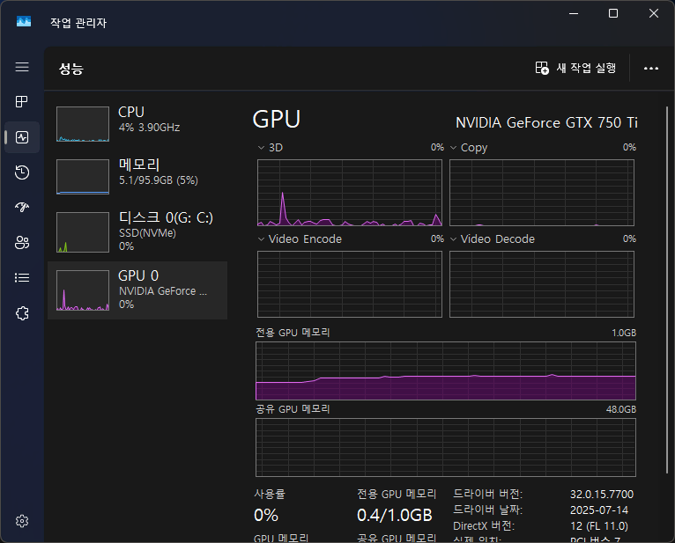Select the 메모리 performance item
This screenshot has height=543, width=675.
click(x=137, y=176)
